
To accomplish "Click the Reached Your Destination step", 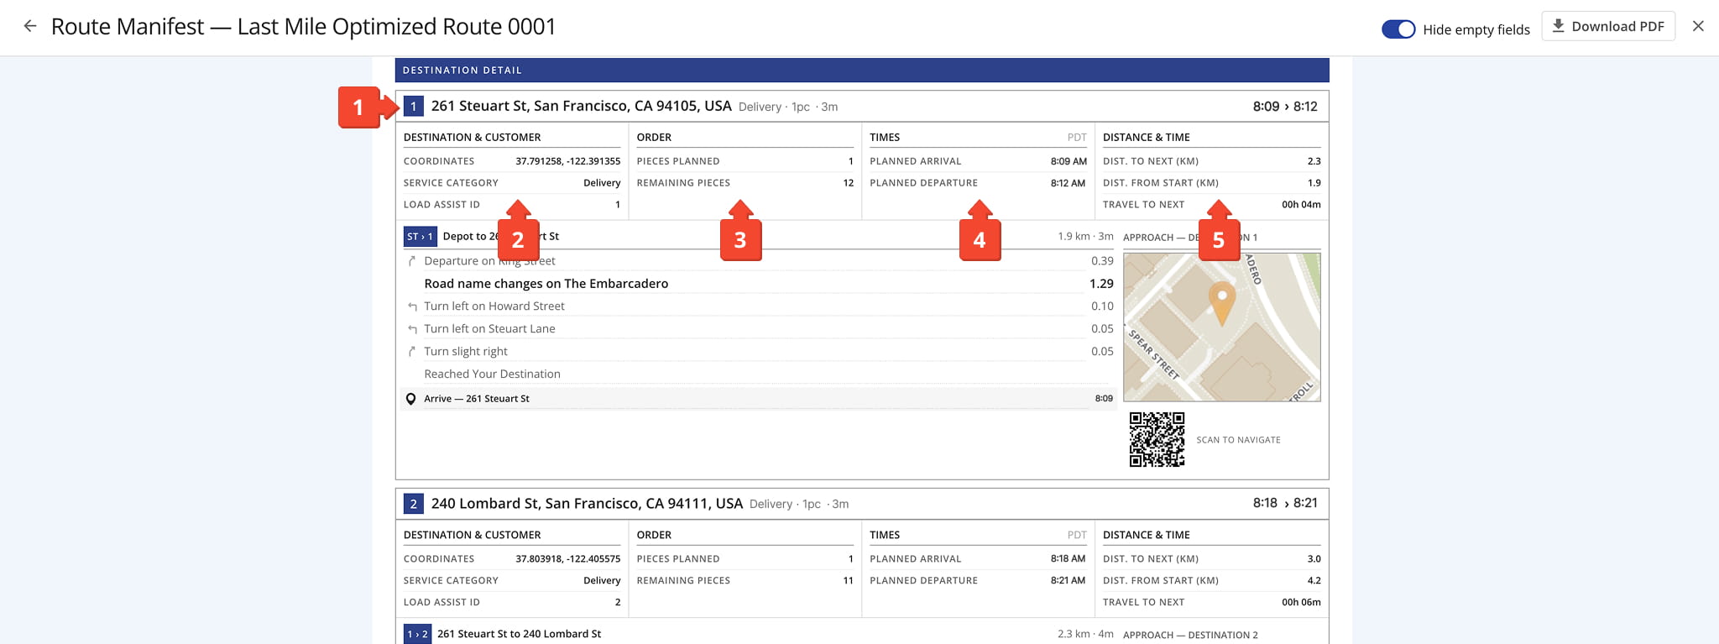I will pos(492,374).
